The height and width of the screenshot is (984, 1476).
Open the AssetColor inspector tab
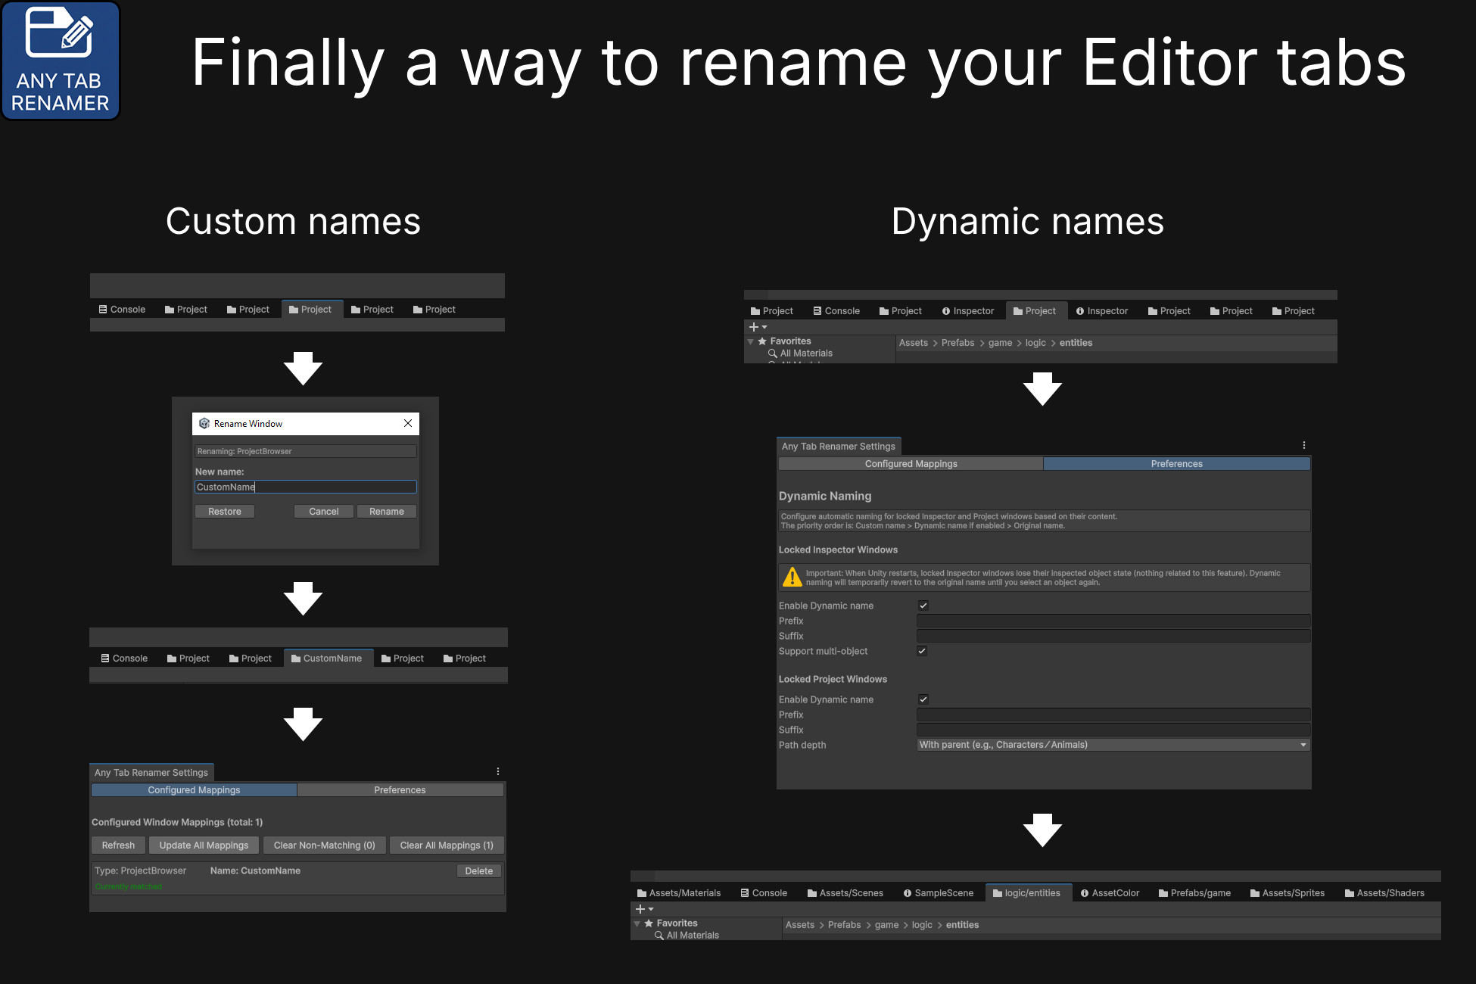point(1110,893)
